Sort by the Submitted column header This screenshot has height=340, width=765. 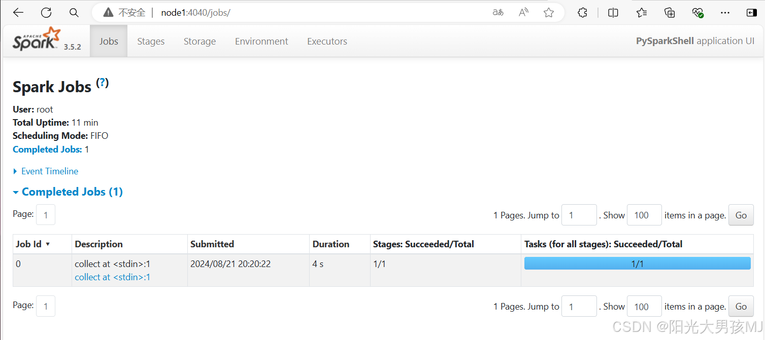click(212, 244)
